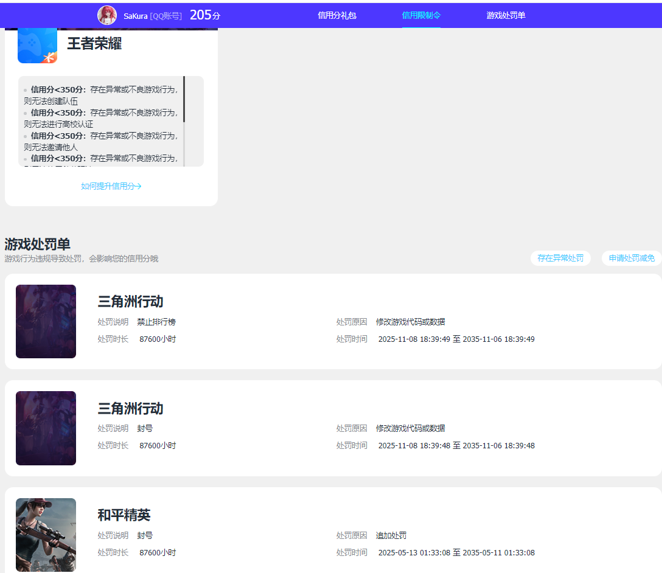Image resolution: width=662 pixels, height=573 pixels.
Task: Click the SaKura user avatar
Action: tap(107, 15)
